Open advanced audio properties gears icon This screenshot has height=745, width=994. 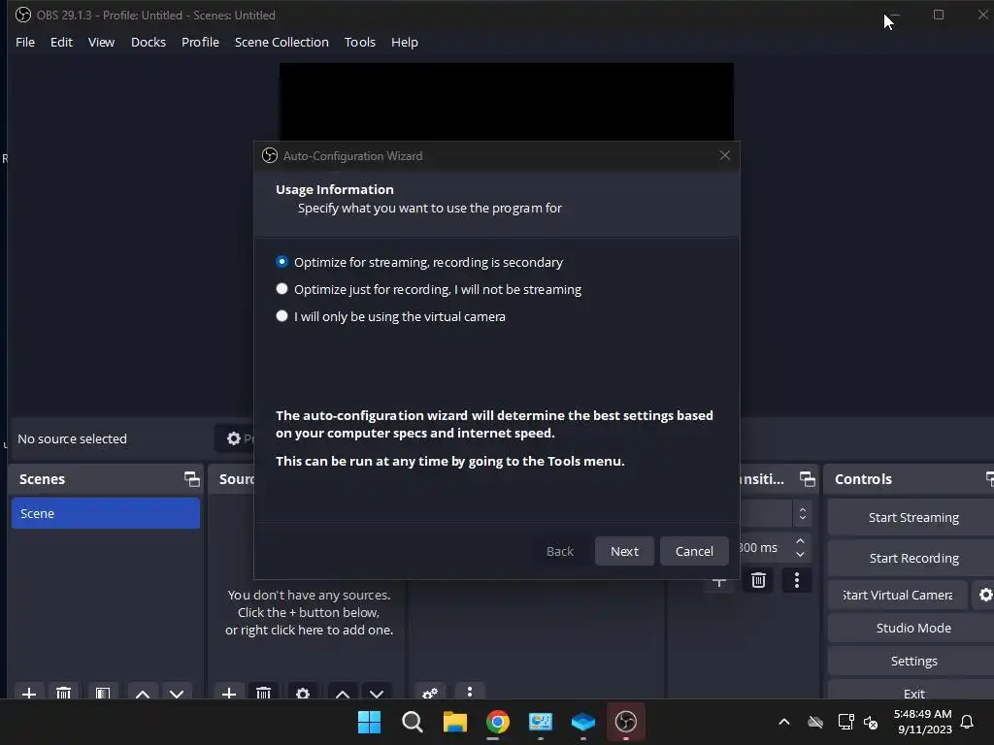click(x=430, y=693)
